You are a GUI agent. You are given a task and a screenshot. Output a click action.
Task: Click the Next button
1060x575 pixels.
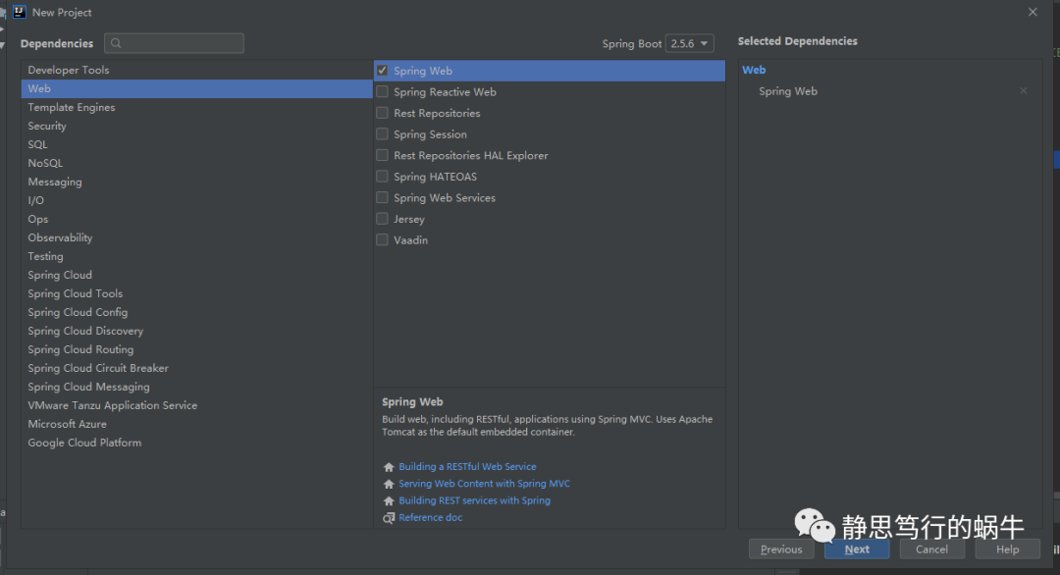coord(857,549)
